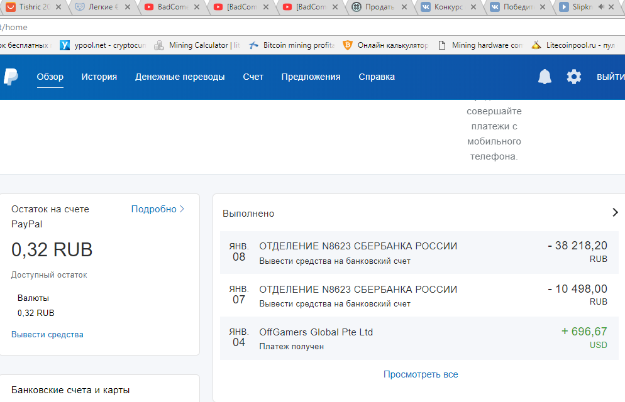Click the Просмотреть все link
Image resolution: width=625 pixels, height=402 pixels.
click(421, 374)
